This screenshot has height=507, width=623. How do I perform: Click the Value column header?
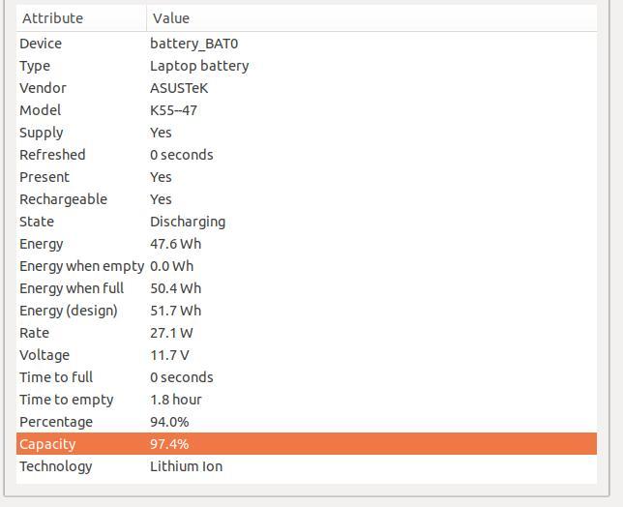click(x=371, y=18)
